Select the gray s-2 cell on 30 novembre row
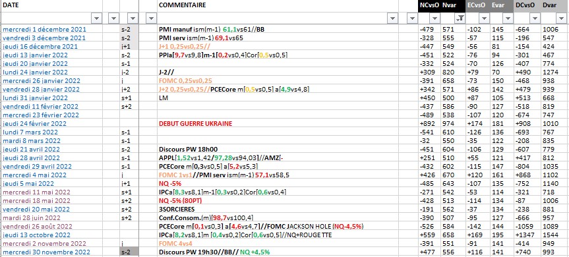 [x=129, y=252]
